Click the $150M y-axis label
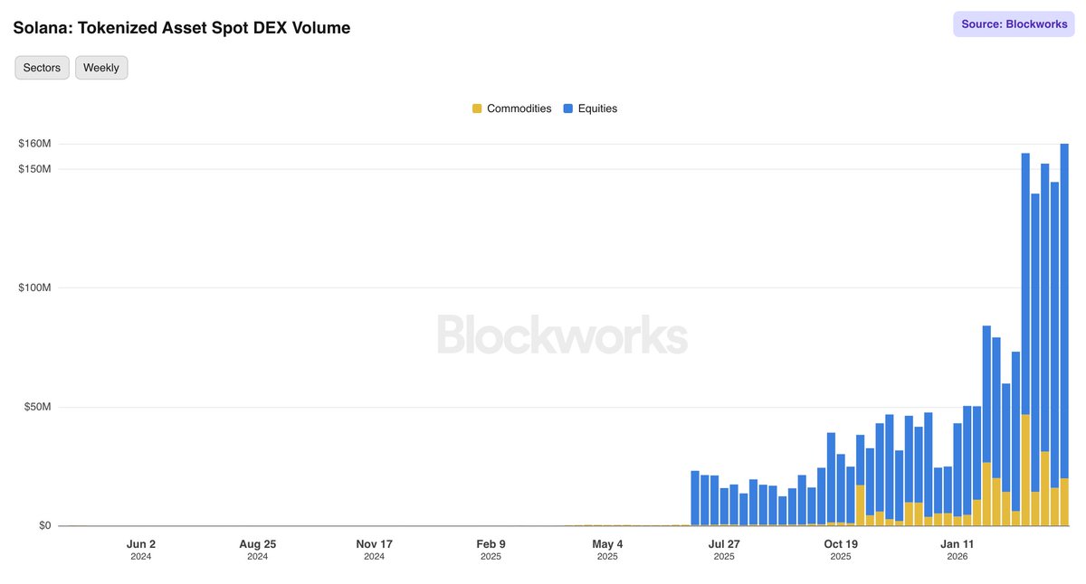This screenshot has height=584, width=1086. tap(34, 169)
